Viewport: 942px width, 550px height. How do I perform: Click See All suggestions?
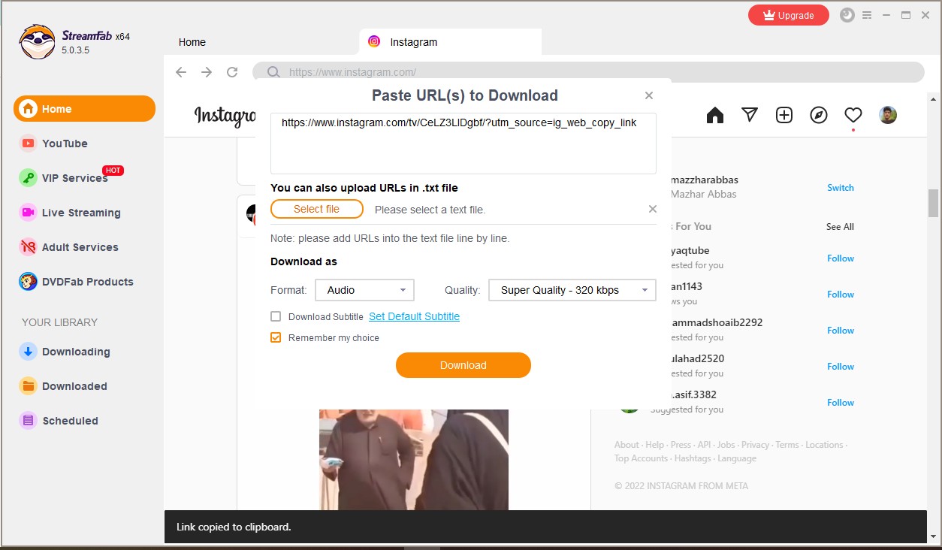pyautogui.click(x=840, y=227)
